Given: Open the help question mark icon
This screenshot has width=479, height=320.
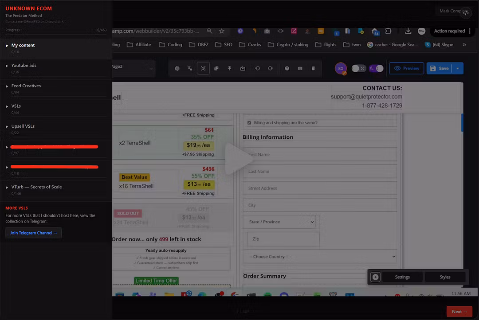Looking at the screenshot, I should (287, 68).
